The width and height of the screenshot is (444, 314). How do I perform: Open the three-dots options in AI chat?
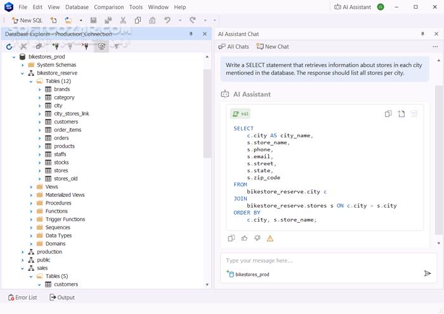pos(435,47)
